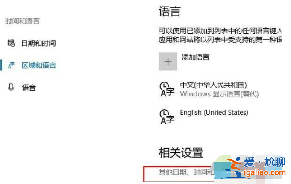This screenshot has width=291, height=184.
Task: Click the microphone icon beside 语音
Action: tap(11, 87)
